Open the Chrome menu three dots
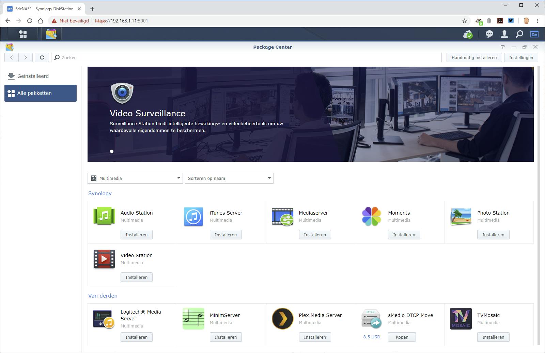The height and width of the screenshot is (353, 545). [x=537, y=21]
